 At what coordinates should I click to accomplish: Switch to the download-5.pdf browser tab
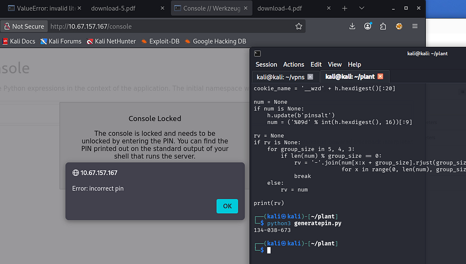113,8
